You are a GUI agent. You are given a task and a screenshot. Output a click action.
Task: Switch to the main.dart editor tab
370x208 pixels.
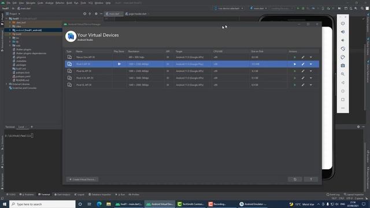coord(114,14)
